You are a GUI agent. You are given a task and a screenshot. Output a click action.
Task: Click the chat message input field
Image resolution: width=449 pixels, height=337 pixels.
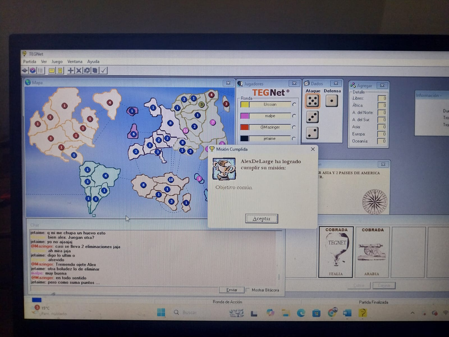[123, 289]
